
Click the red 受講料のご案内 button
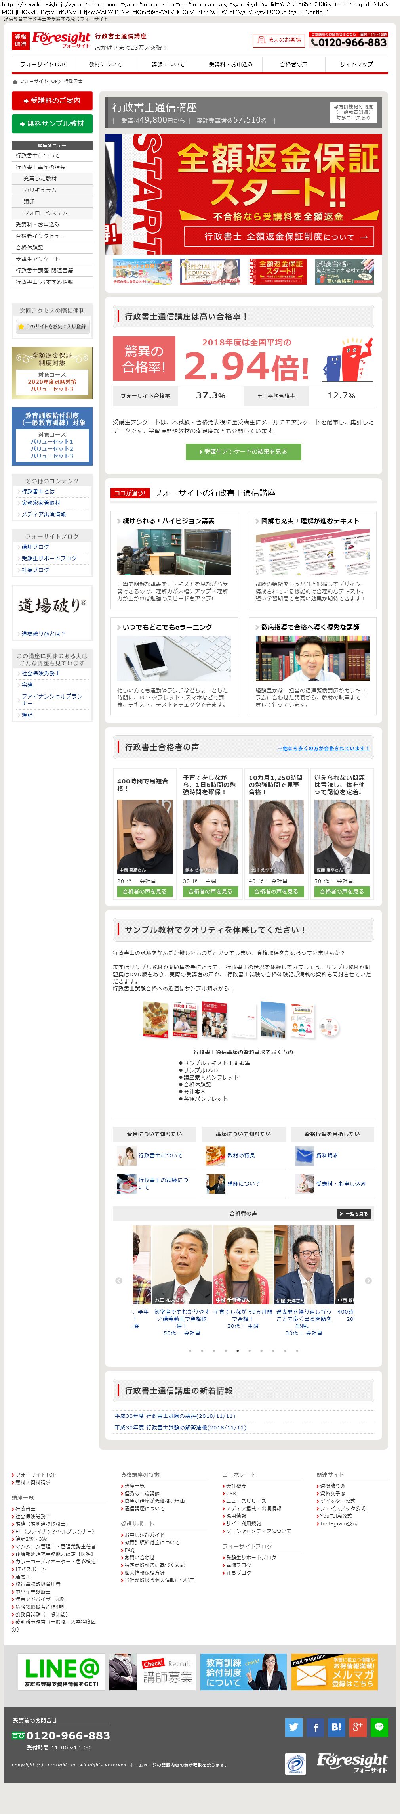(x=52, y=101)
